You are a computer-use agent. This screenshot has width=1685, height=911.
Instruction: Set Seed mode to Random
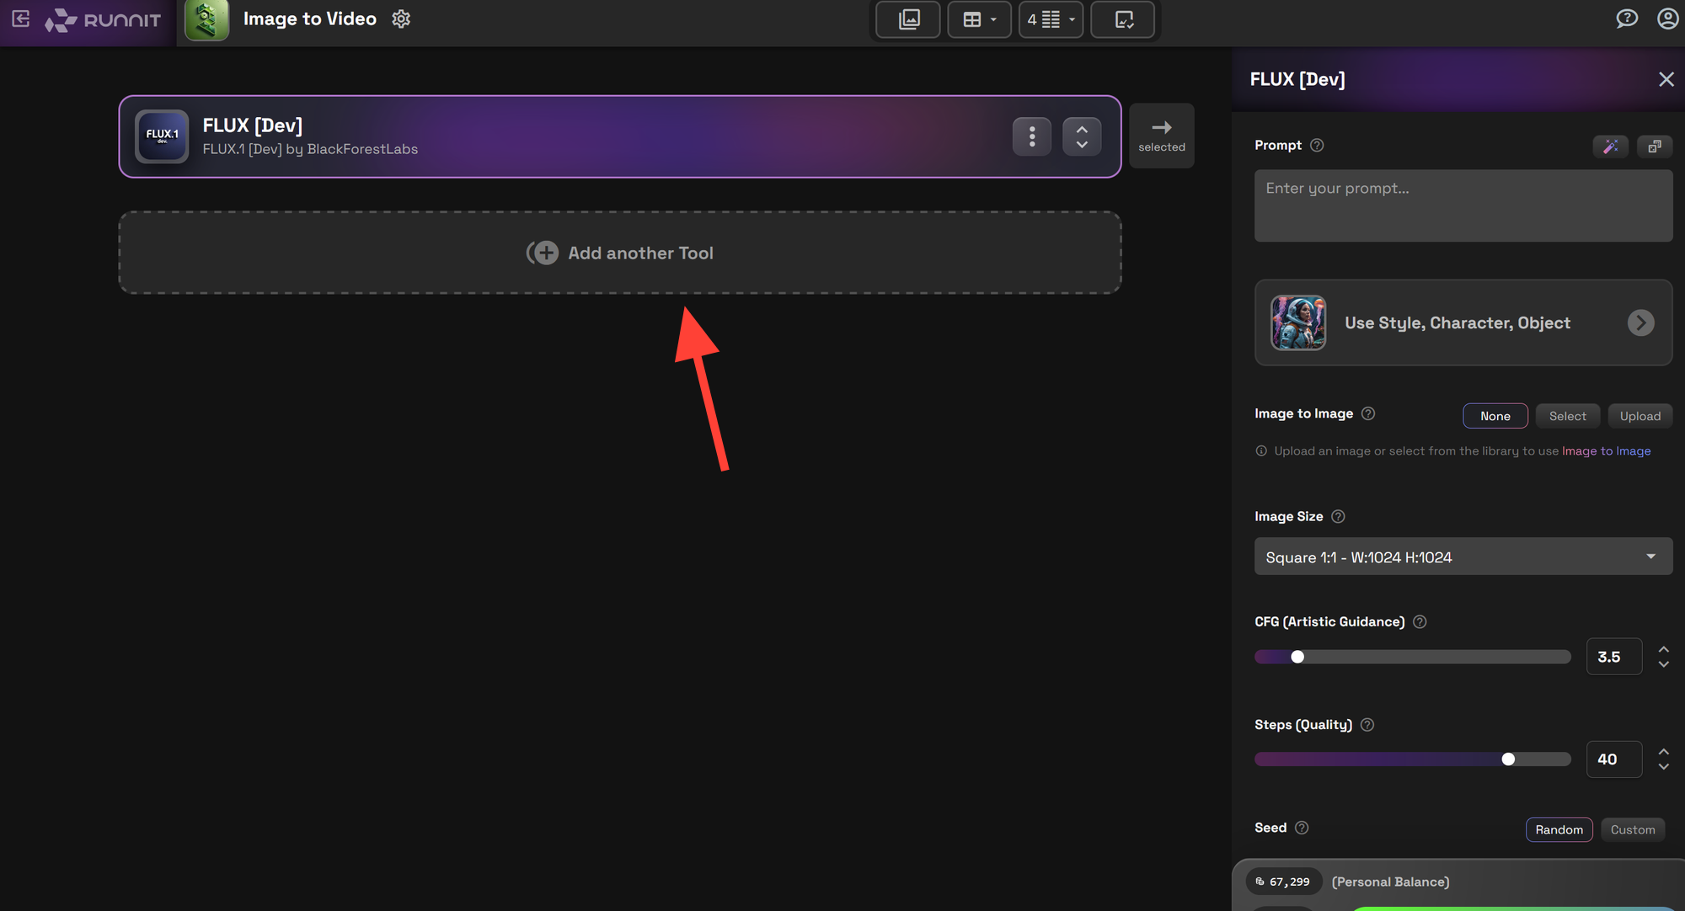[x=1559, y=829]
